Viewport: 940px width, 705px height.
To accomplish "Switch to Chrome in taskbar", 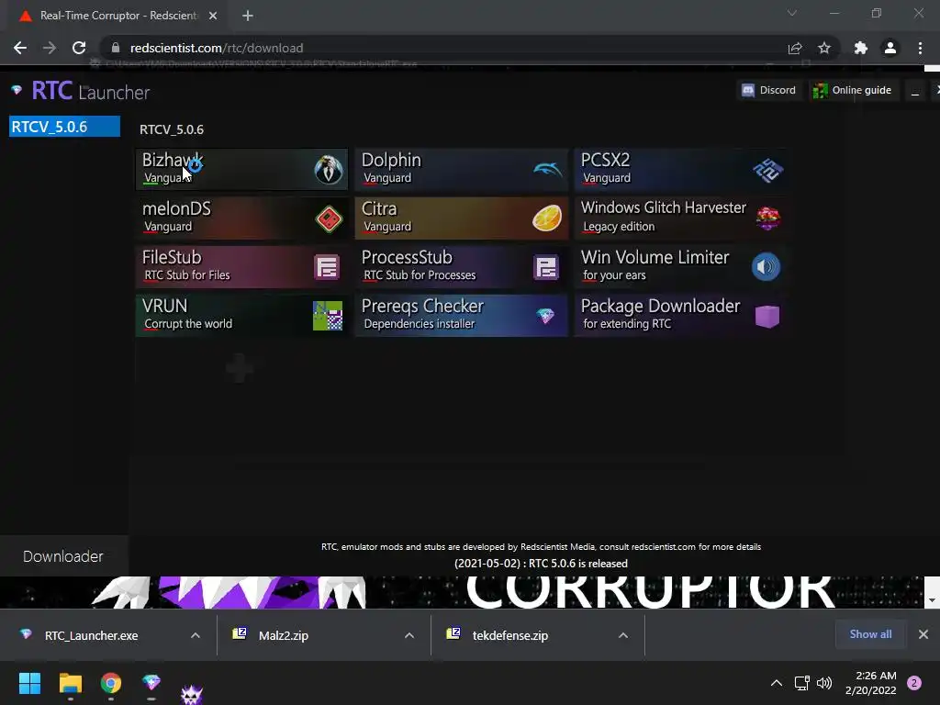I will [111, 683].
